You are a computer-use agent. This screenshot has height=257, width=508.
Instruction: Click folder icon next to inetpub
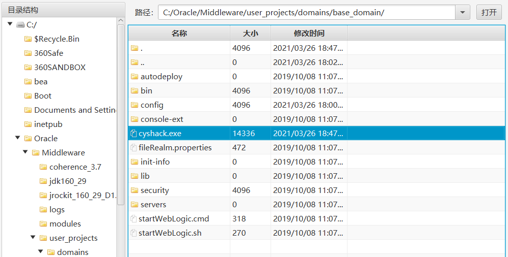click(28, 124)
